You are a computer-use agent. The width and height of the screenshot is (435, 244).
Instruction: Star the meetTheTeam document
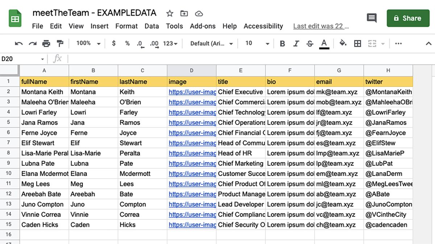click(x=170, y=14)
